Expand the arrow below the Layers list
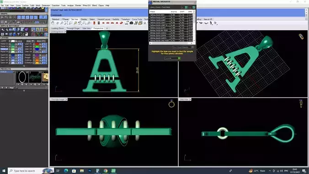The height and width of the screenshot is (174, 309). (24, 66)
